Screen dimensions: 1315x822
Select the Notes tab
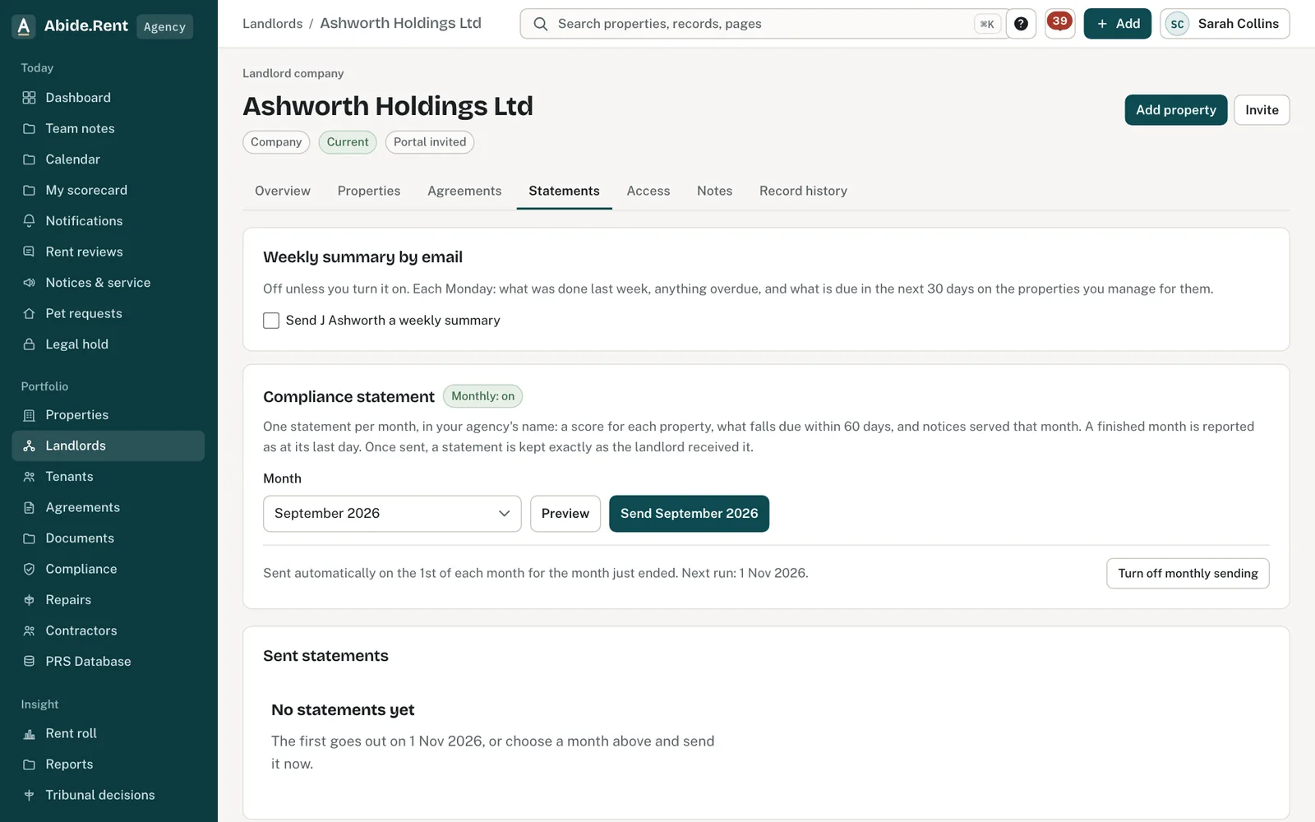tap(714, 191)
